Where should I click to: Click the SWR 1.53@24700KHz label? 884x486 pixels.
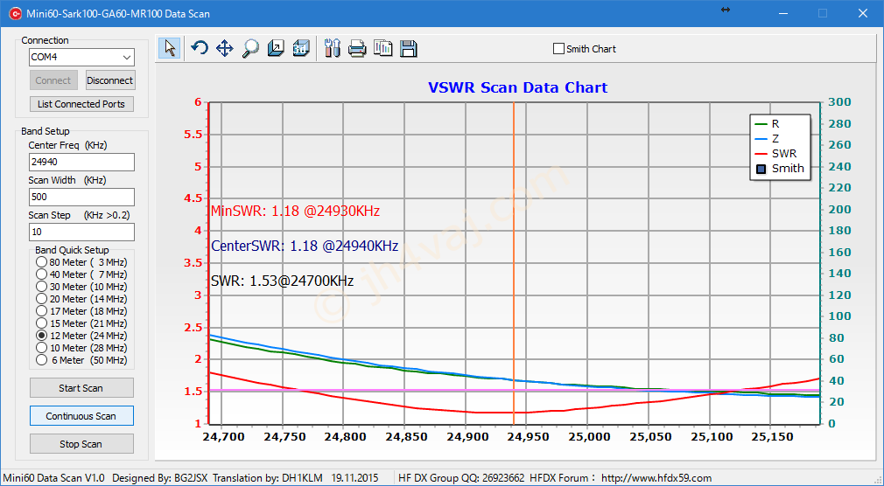point(282,281)
